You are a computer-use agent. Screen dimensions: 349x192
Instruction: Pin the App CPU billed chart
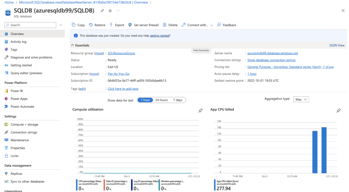point(338,111)
